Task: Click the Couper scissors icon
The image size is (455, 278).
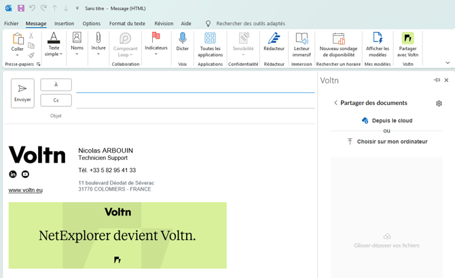Action: coord(31,36)
